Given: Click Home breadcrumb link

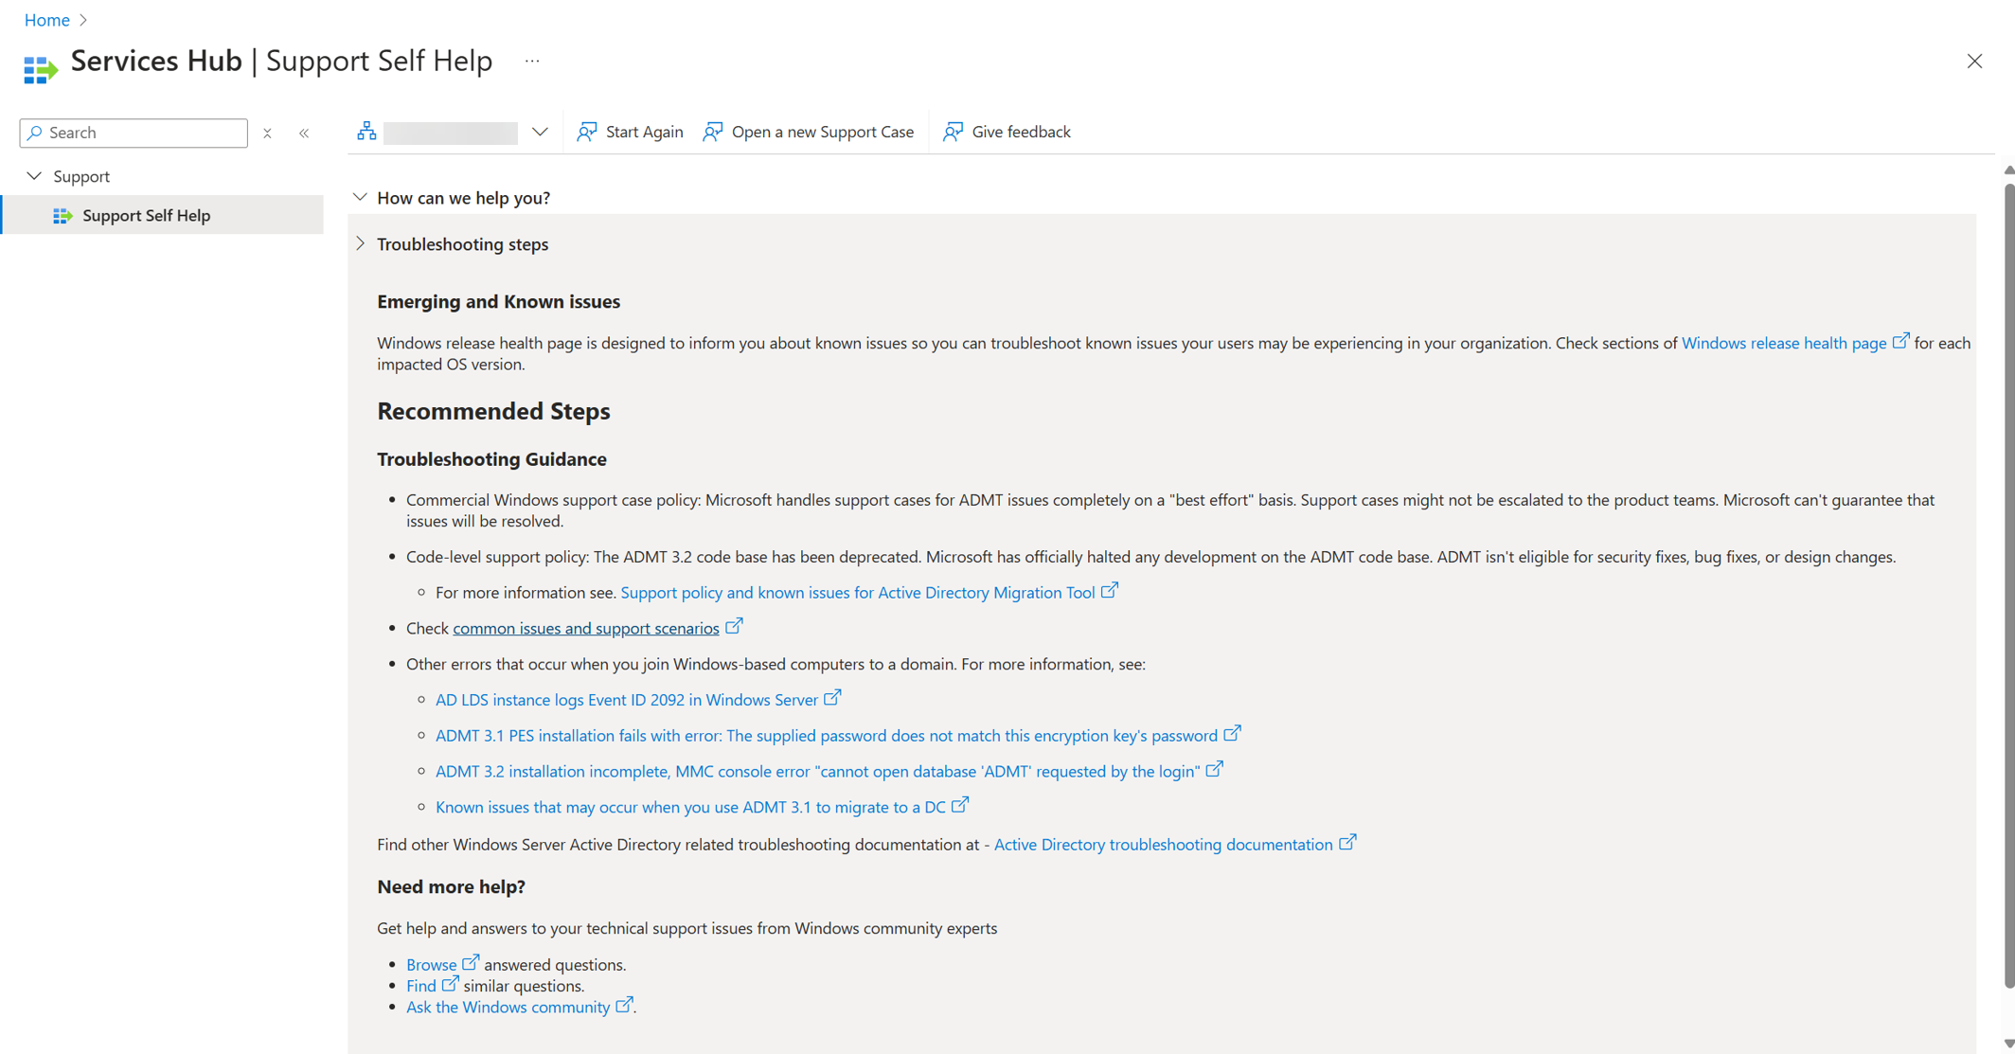Looking at the screenshot, I should point(48,17).
